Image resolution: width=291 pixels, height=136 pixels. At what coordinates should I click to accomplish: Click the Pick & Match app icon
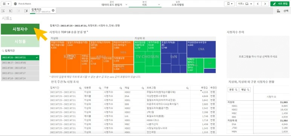15,4
